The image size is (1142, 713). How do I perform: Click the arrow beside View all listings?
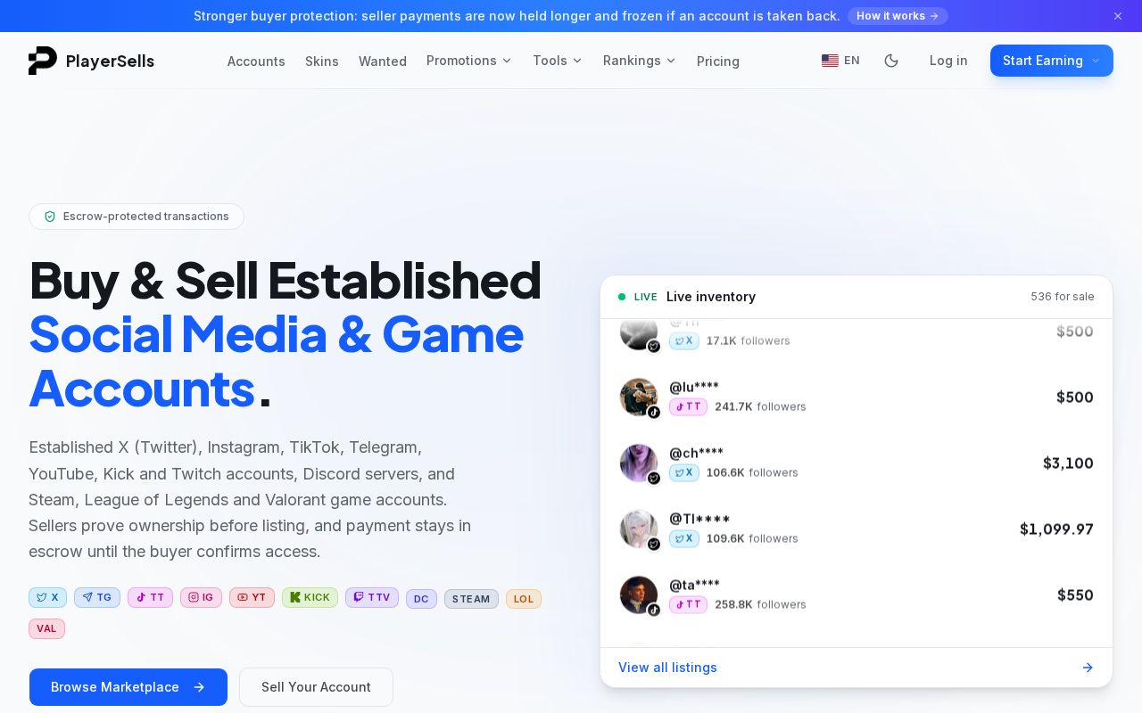coord(1088,668)
